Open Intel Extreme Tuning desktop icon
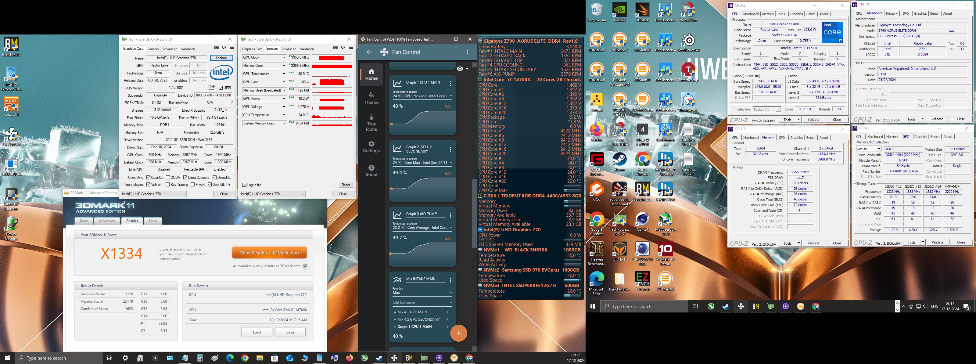 click(11, 79)
